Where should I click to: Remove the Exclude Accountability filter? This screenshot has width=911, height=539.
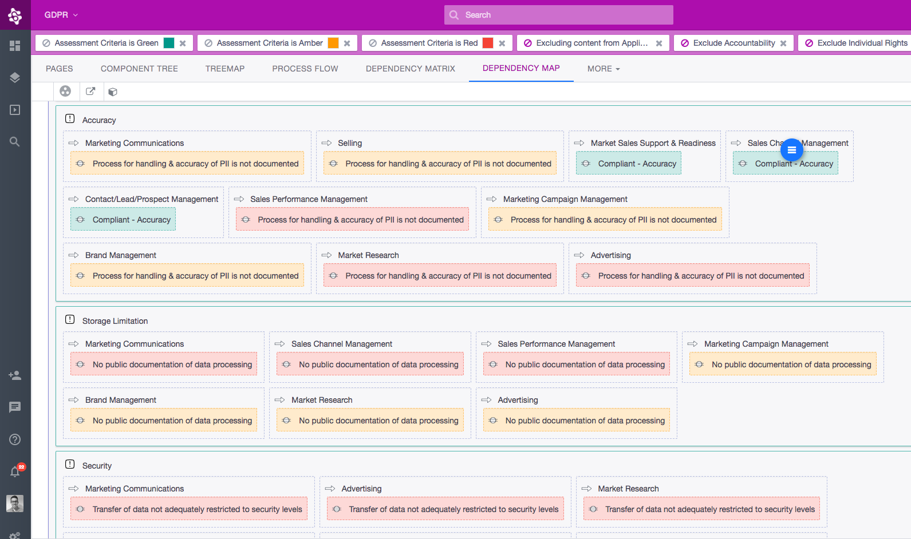[783, 43]
